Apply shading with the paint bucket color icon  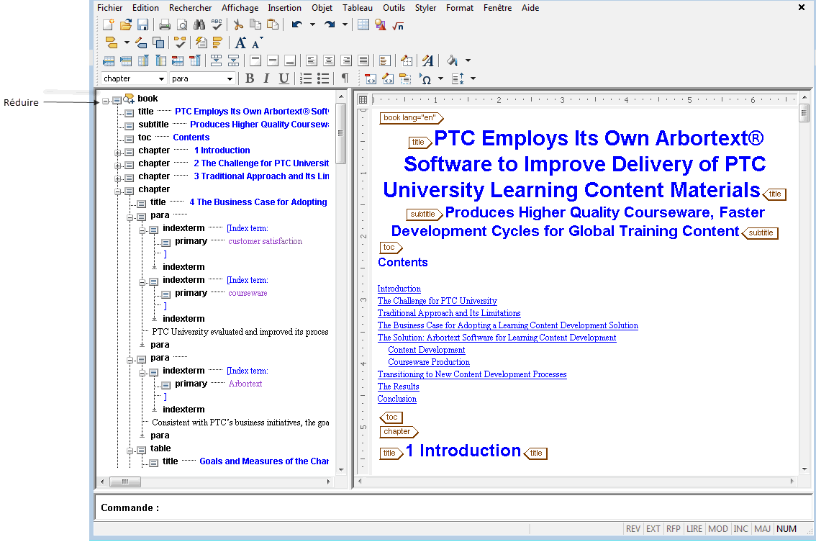(452, 60)
